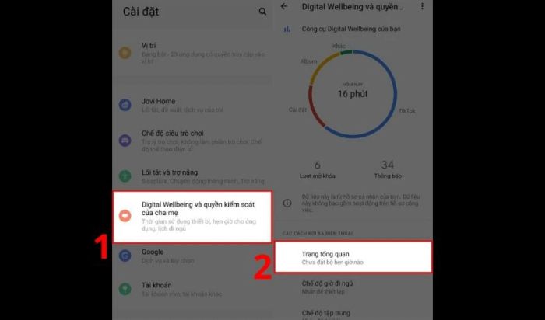
Task: Tap the bar chart icon beside Công cụ Digital Wellbeing
Action: tap(287, 29)
